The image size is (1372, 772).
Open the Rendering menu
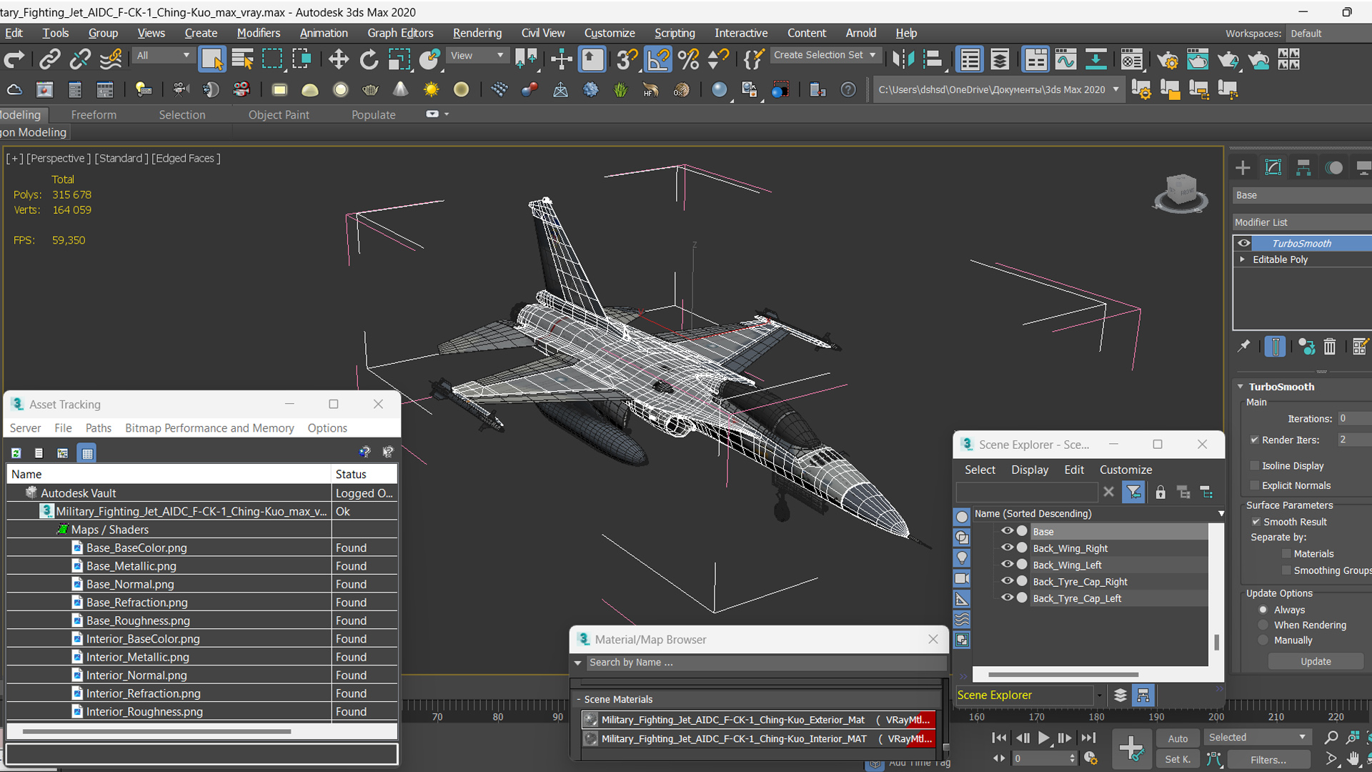tap(477, 33)
